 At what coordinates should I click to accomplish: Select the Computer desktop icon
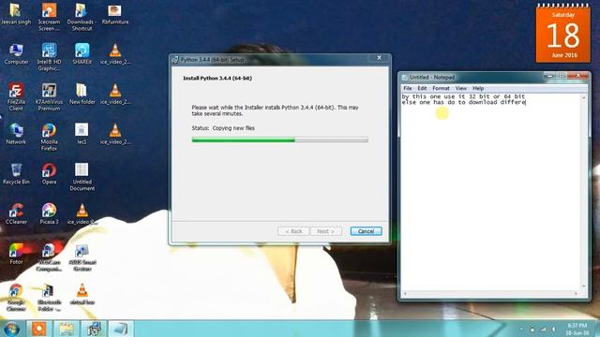coord(16,54)
